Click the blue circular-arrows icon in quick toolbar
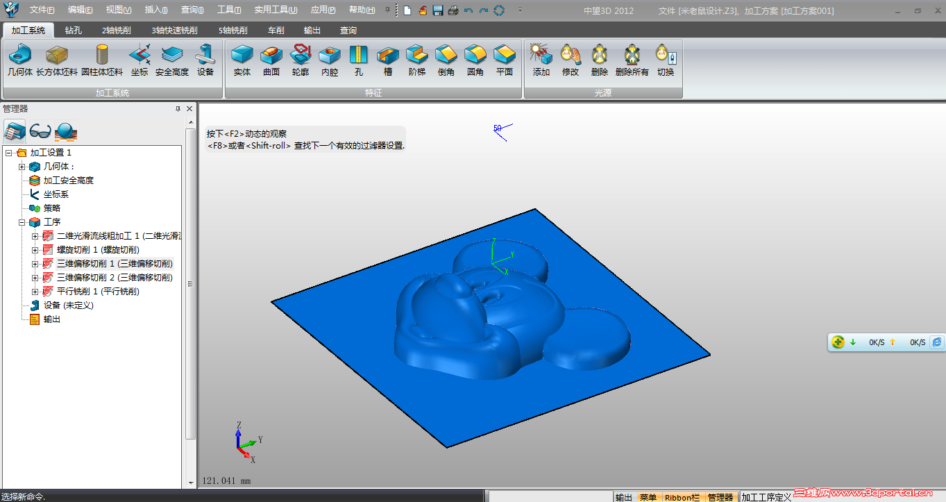Image resolution: width=946 pixels, height=502 pixels. point(499,10)
